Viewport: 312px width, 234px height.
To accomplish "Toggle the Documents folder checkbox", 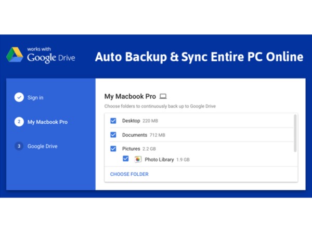I will click(113, 135).
